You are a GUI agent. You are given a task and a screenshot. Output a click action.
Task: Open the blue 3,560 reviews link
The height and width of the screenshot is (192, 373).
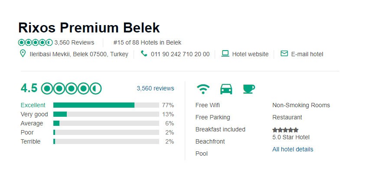click(x=155, y=88)
